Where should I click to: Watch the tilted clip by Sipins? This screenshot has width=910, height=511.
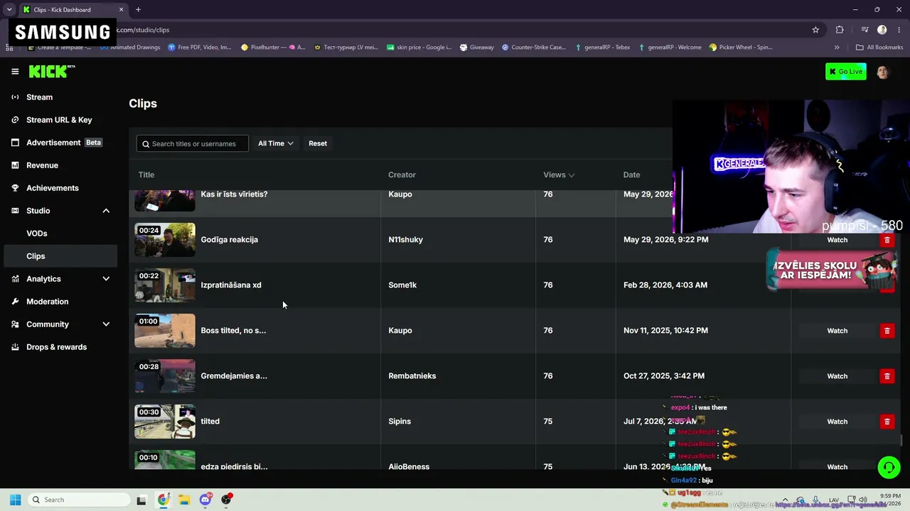tap(837, 422)
